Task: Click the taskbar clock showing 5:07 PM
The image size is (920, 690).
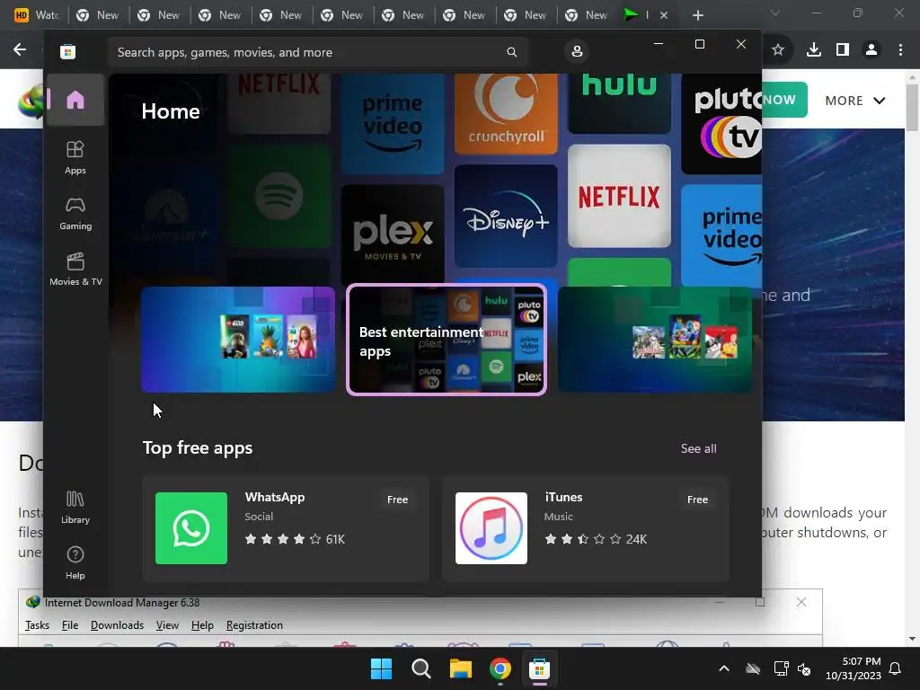Action: click(854, 668)
